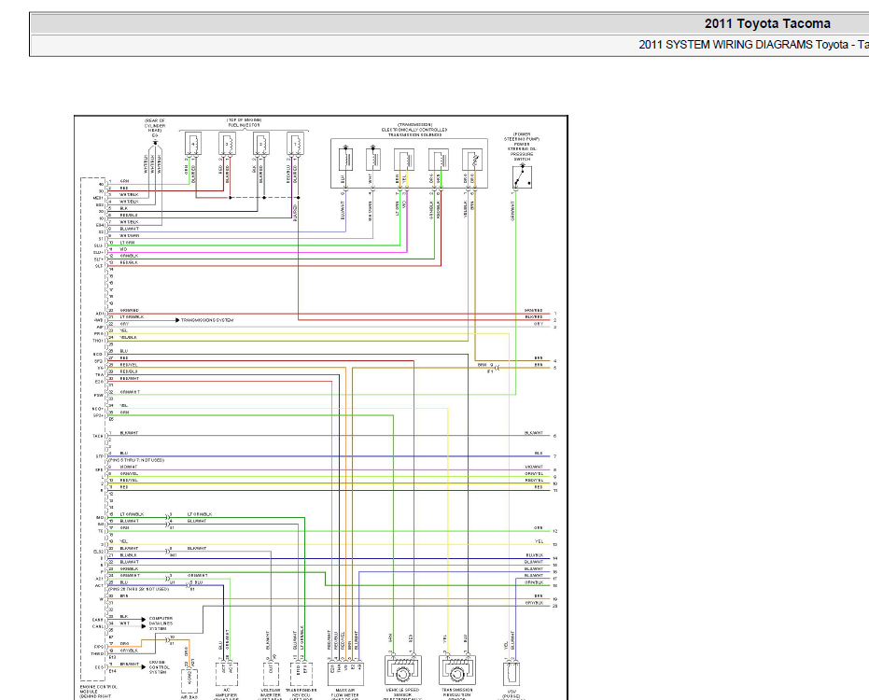Click the 'ENGINE CONTROL MODULE' label

pos(98,690)
